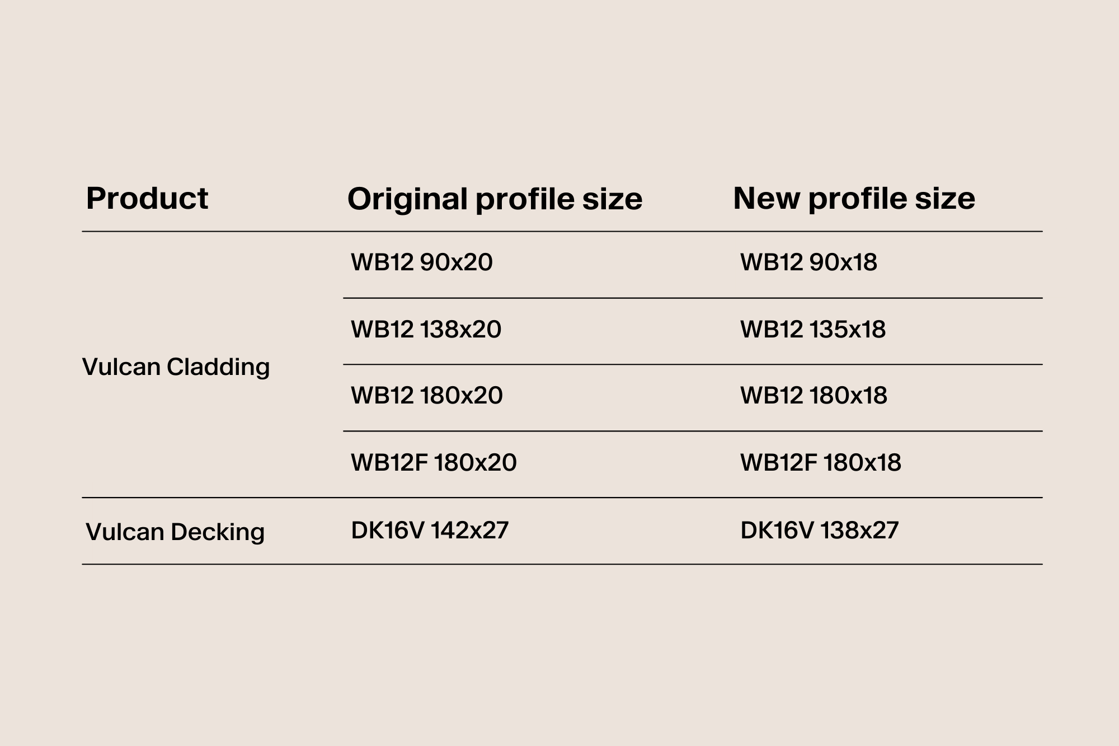Click the "New profile size" header

854,199
